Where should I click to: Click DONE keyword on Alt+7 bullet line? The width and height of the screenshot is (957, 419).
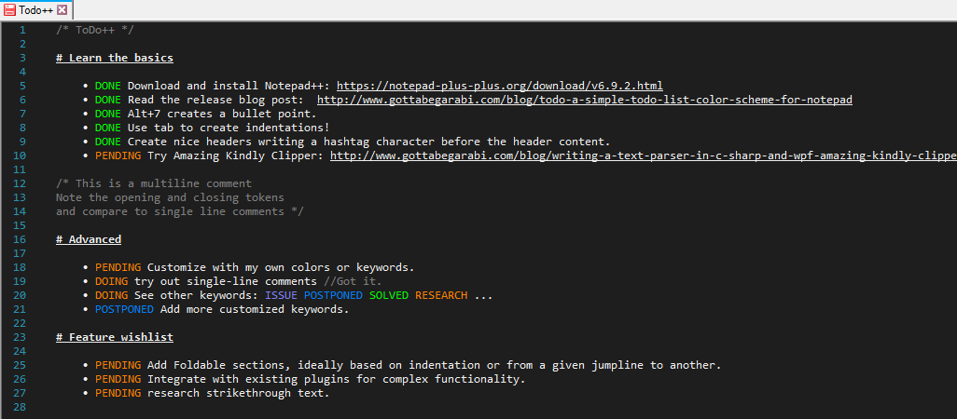click(x=108, y=114)
